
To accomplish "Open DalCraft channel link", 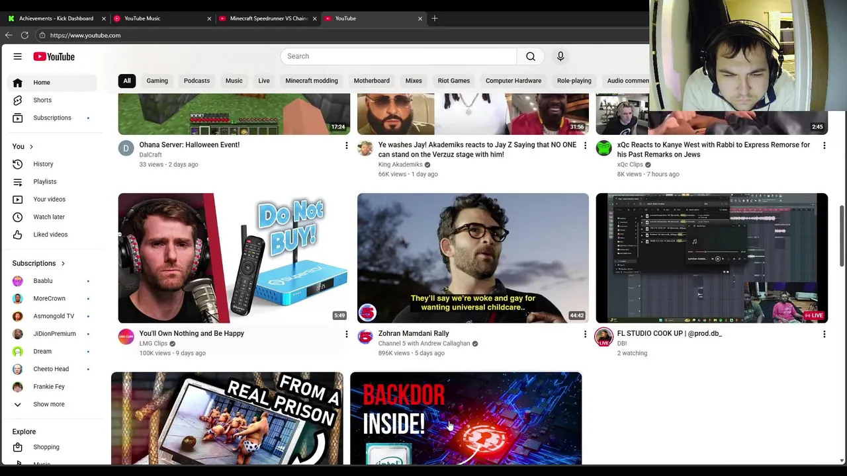I will click(x=150, y=155).
